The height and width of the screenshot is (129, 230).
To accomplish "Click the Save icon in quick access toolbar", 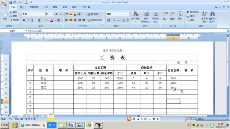I will tap(10, 3).
